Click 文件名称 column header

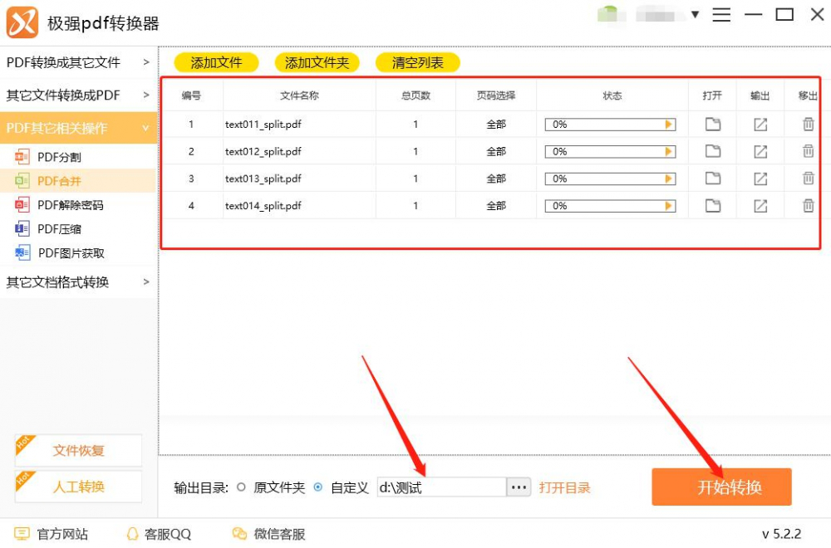tap(299, 95)
